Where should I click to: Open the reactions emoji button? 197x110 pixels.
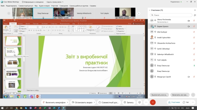coord(139,102)
